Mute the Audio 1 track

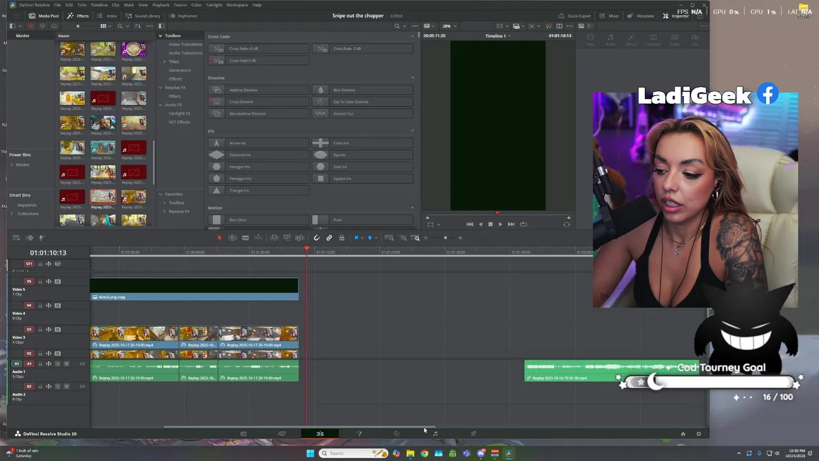tap(67, 364)
